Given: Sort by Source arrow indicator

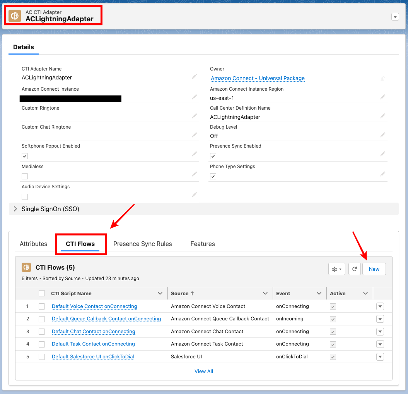Looking at the screenshot, I should (192, 293).
